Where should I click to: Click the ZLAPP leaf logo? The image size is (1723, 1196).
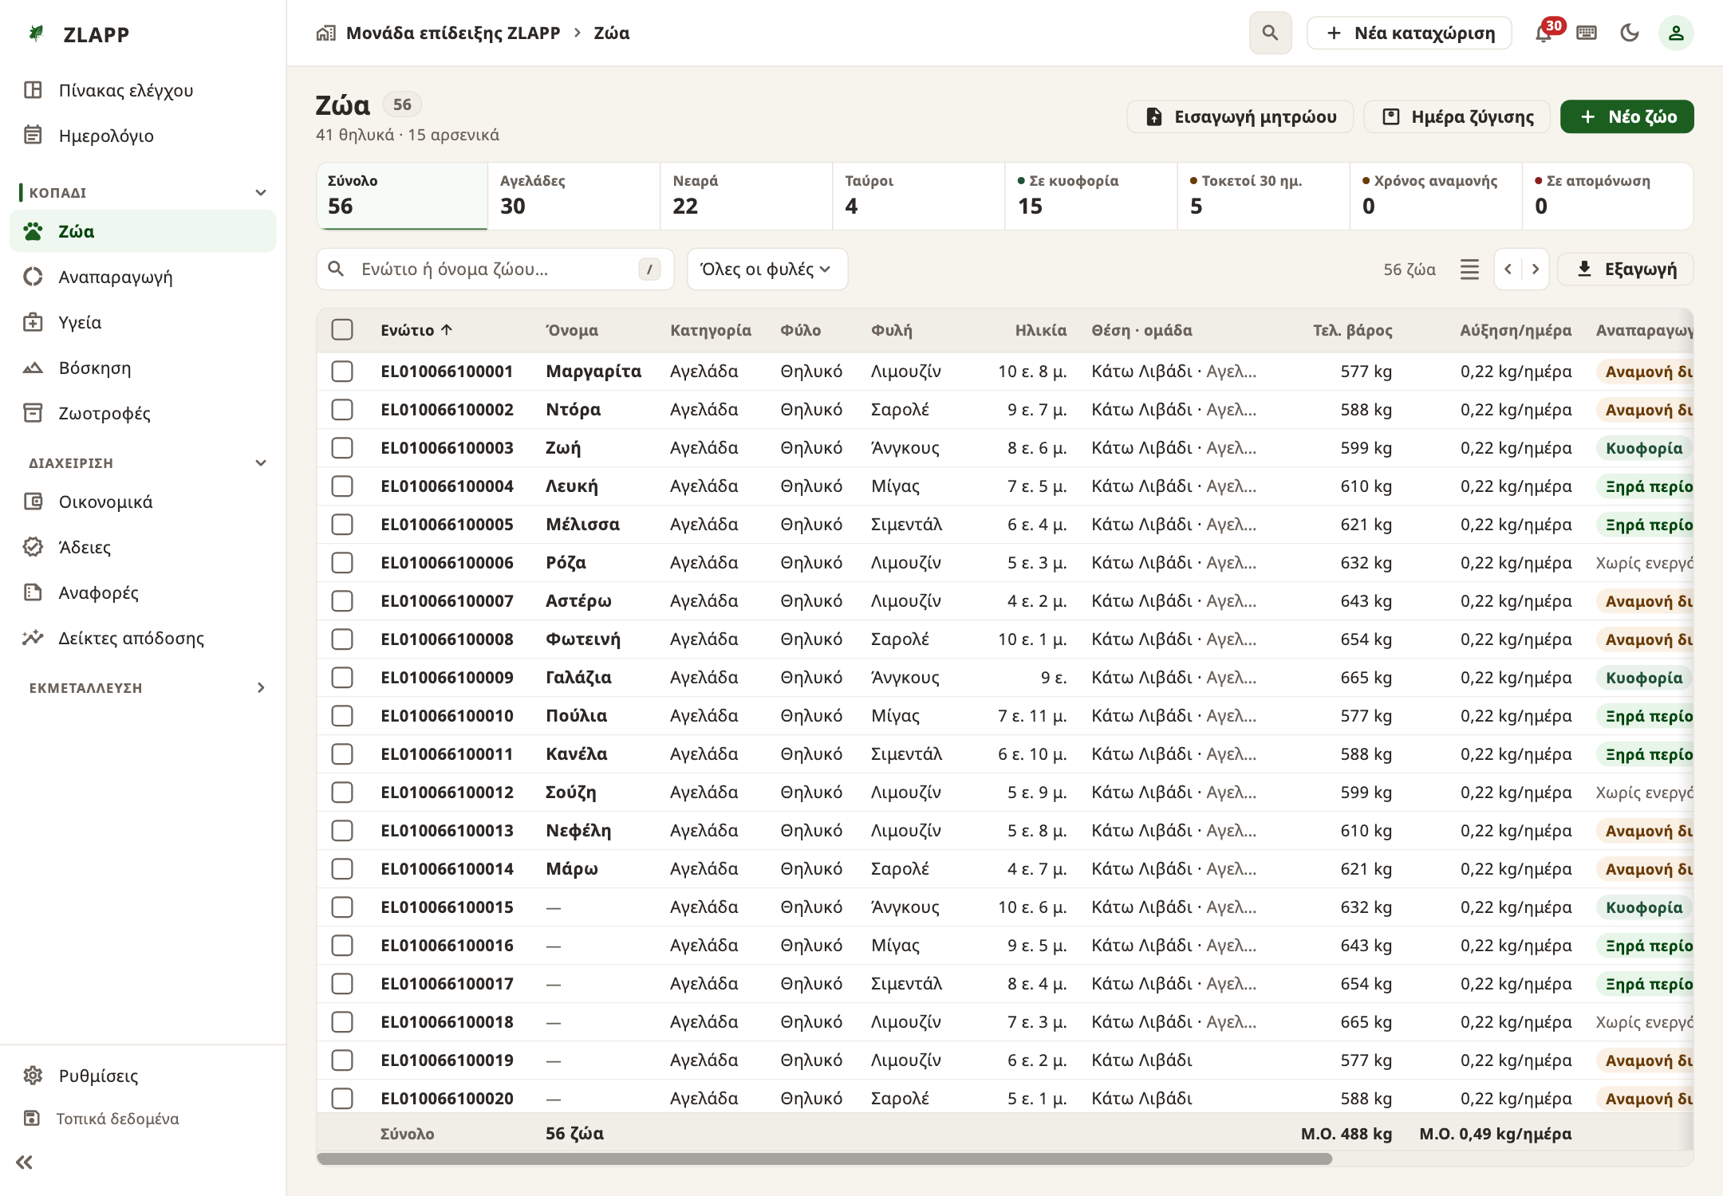pos(36,33)
